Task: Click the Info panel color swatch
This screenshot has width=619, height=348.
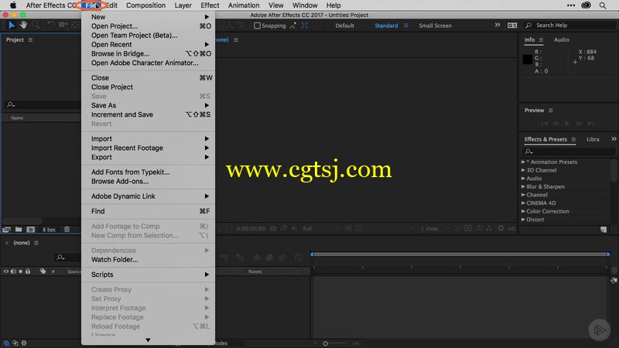Action: (x=528, y=60)
